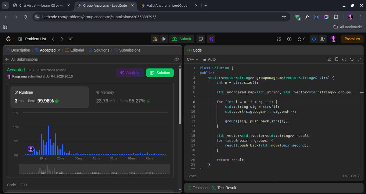The width and height of the screenshot is (366, 194).
Task: Expand the Problem List panel
Action: pos(32,39)
